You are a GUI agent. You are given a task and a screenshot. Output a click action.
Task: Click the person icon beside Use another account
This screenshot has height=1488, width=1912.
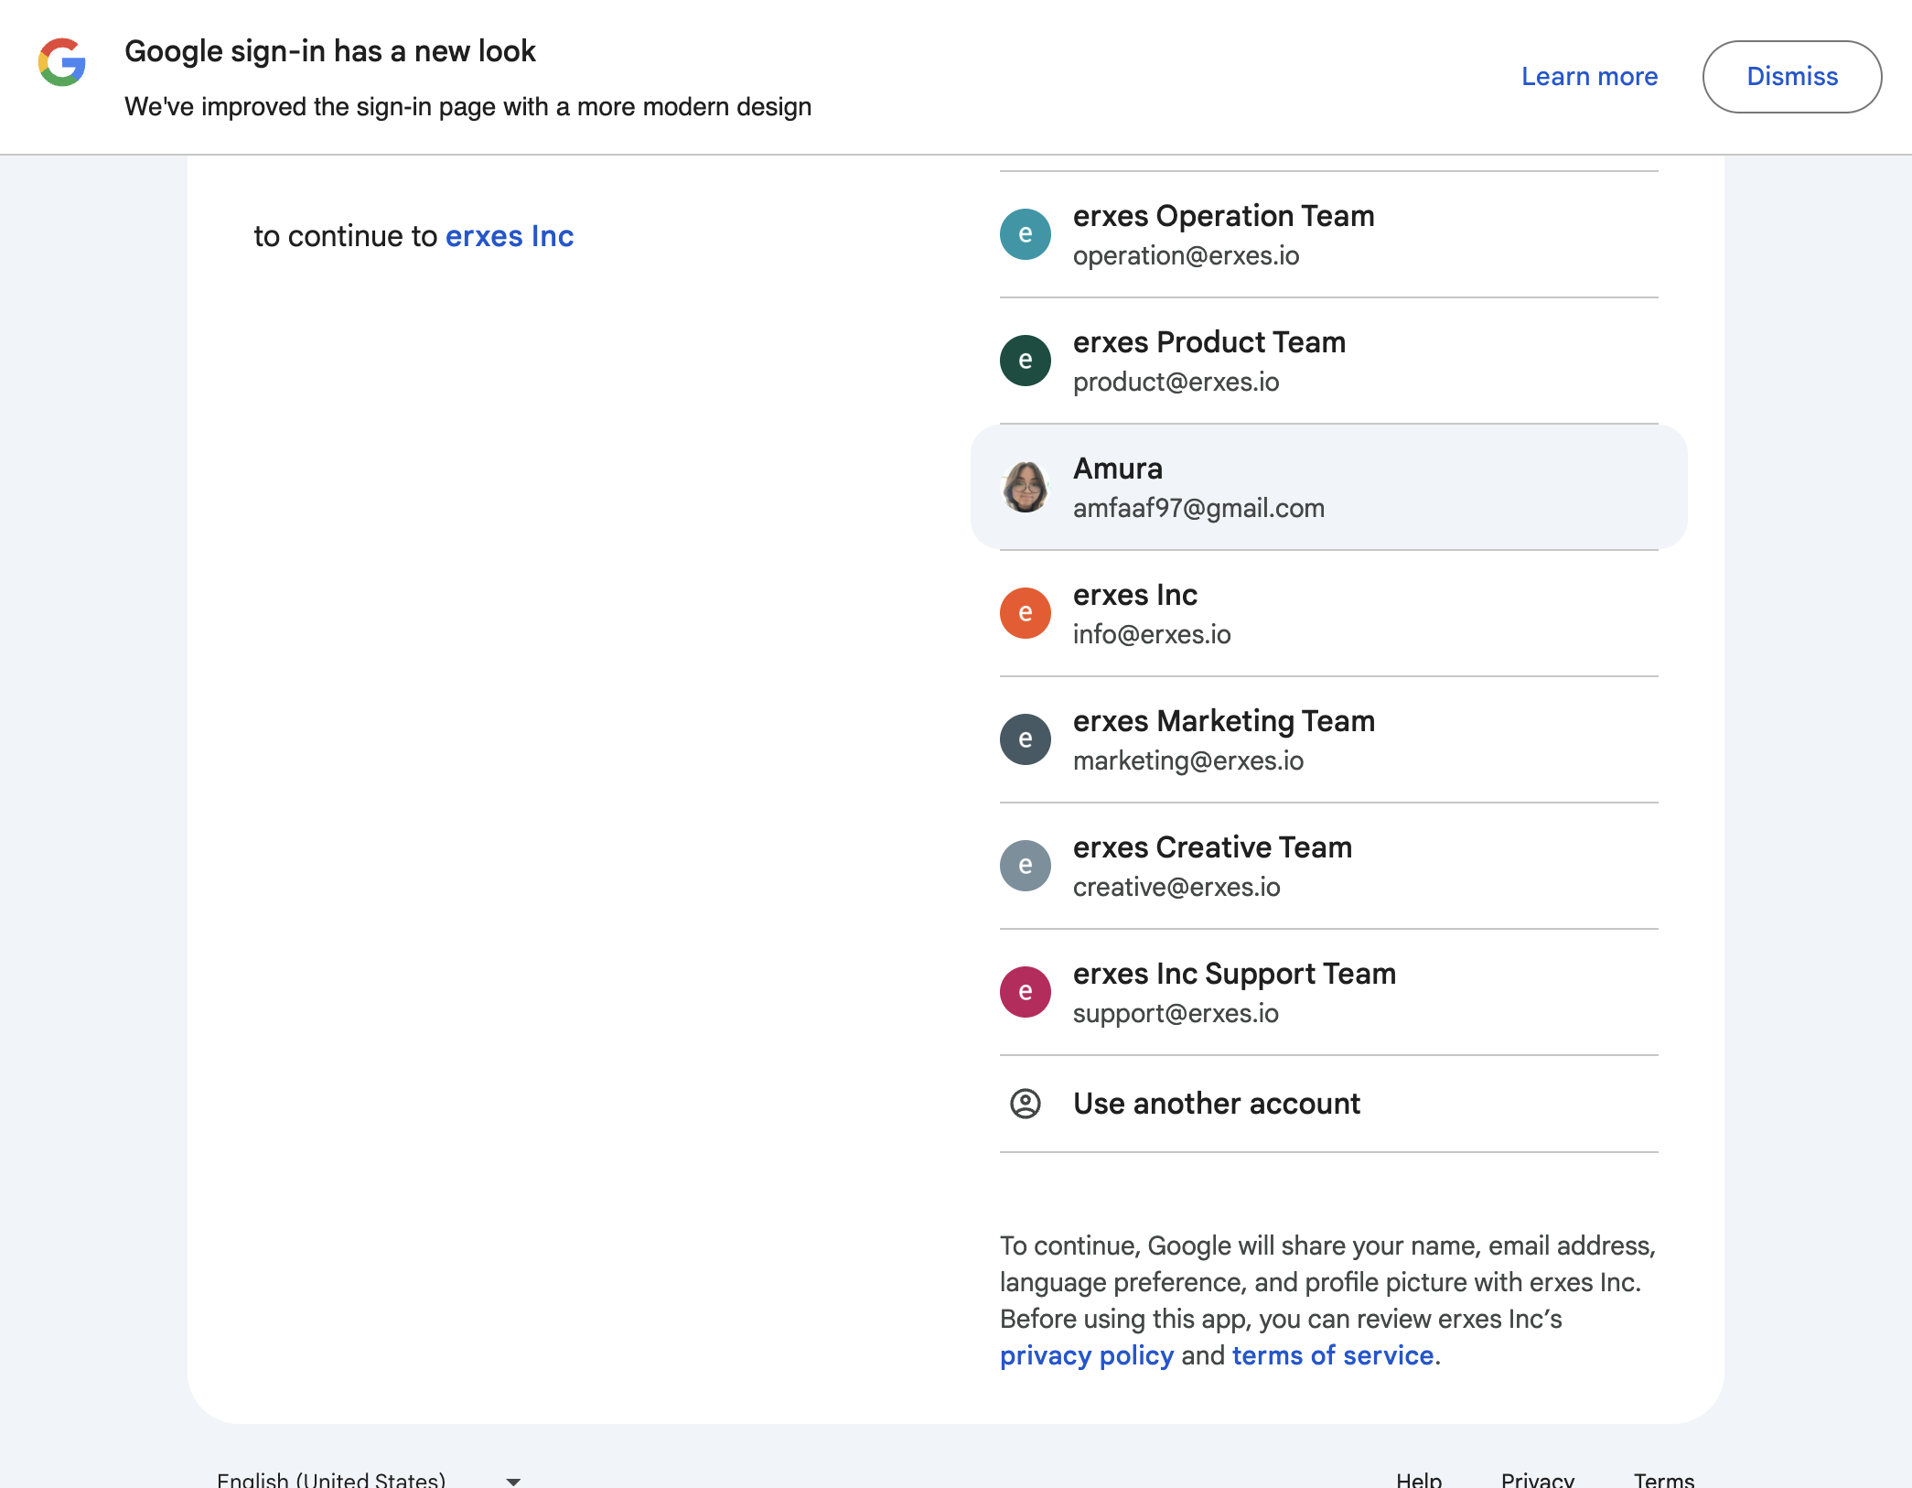(1025, 1104)
